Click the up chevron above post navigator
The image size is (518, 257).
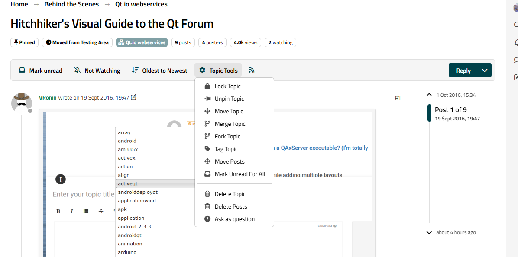point(429,95)
